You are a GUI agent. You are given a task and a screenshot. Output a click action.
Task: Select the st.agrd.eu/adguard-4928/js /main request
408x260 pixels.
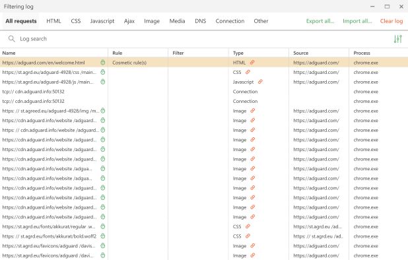[x=48, y=82]
